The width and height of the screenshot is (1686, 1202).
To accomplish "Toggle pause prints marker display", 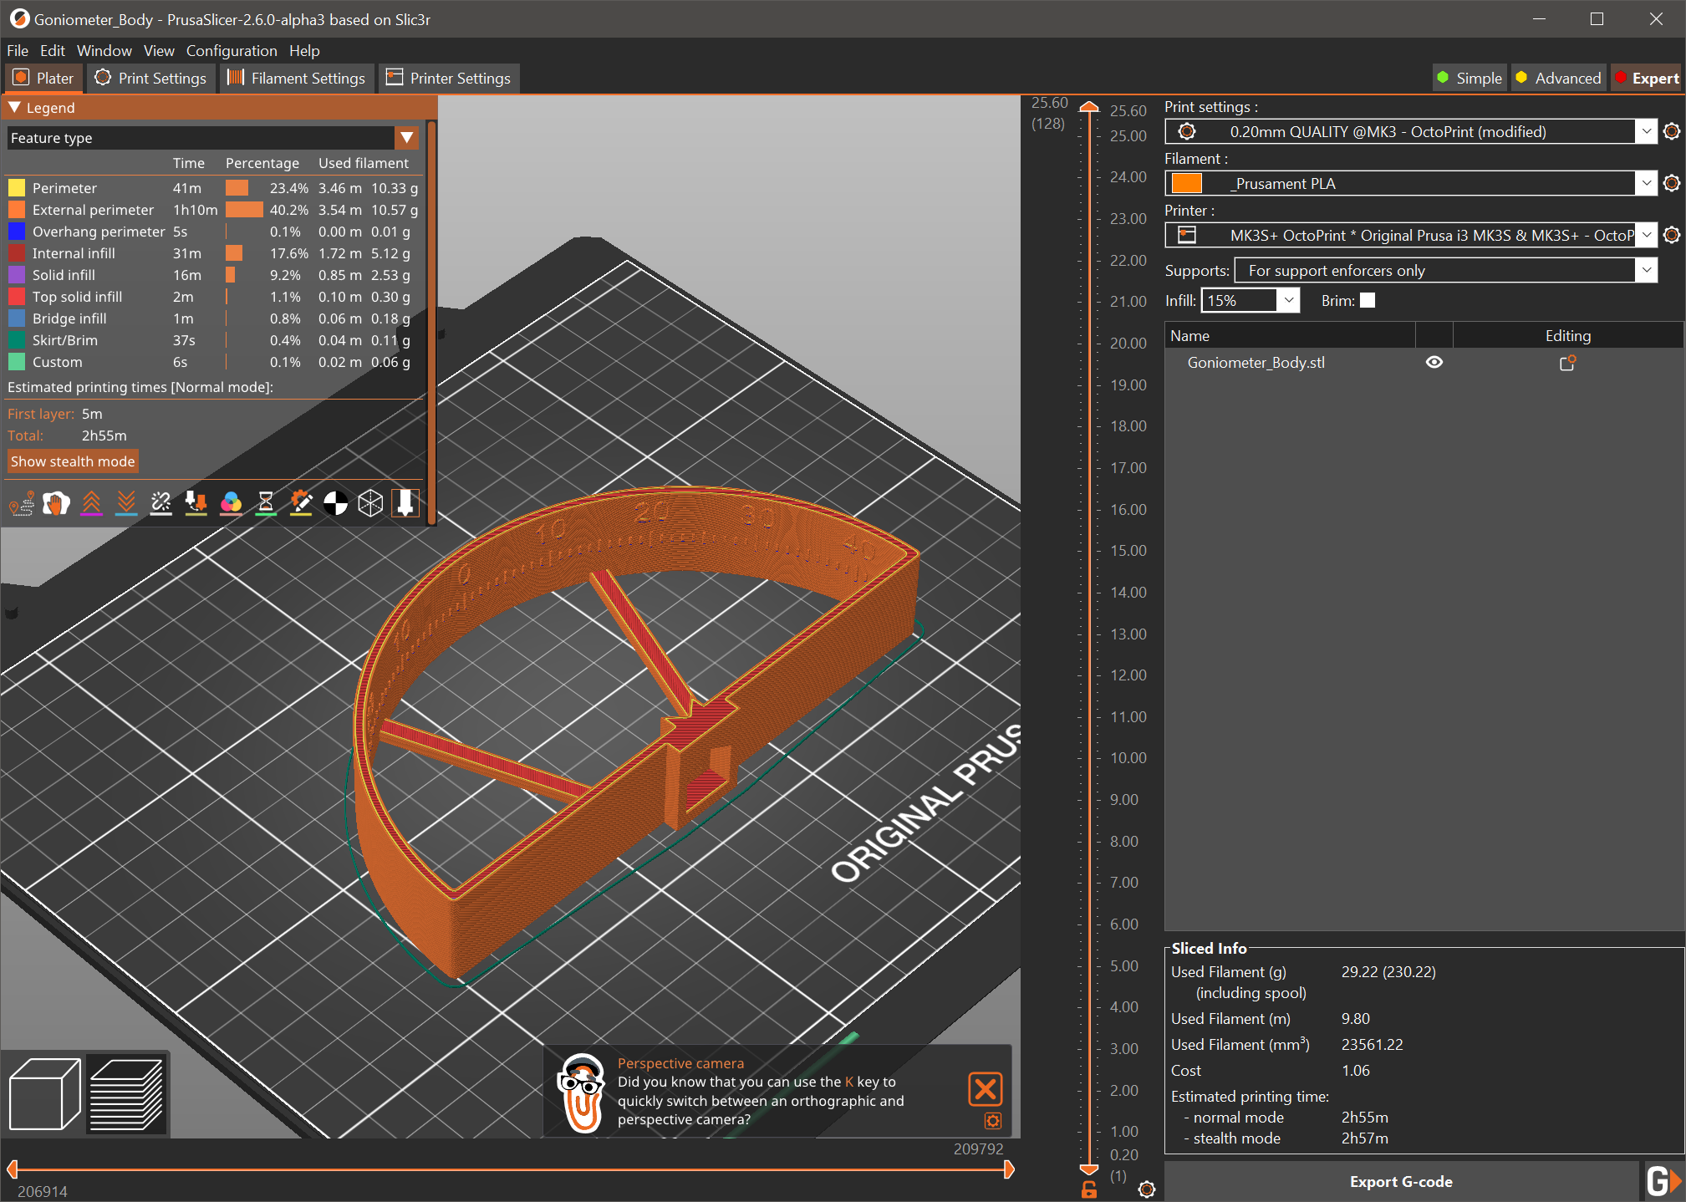I will 267,502.
